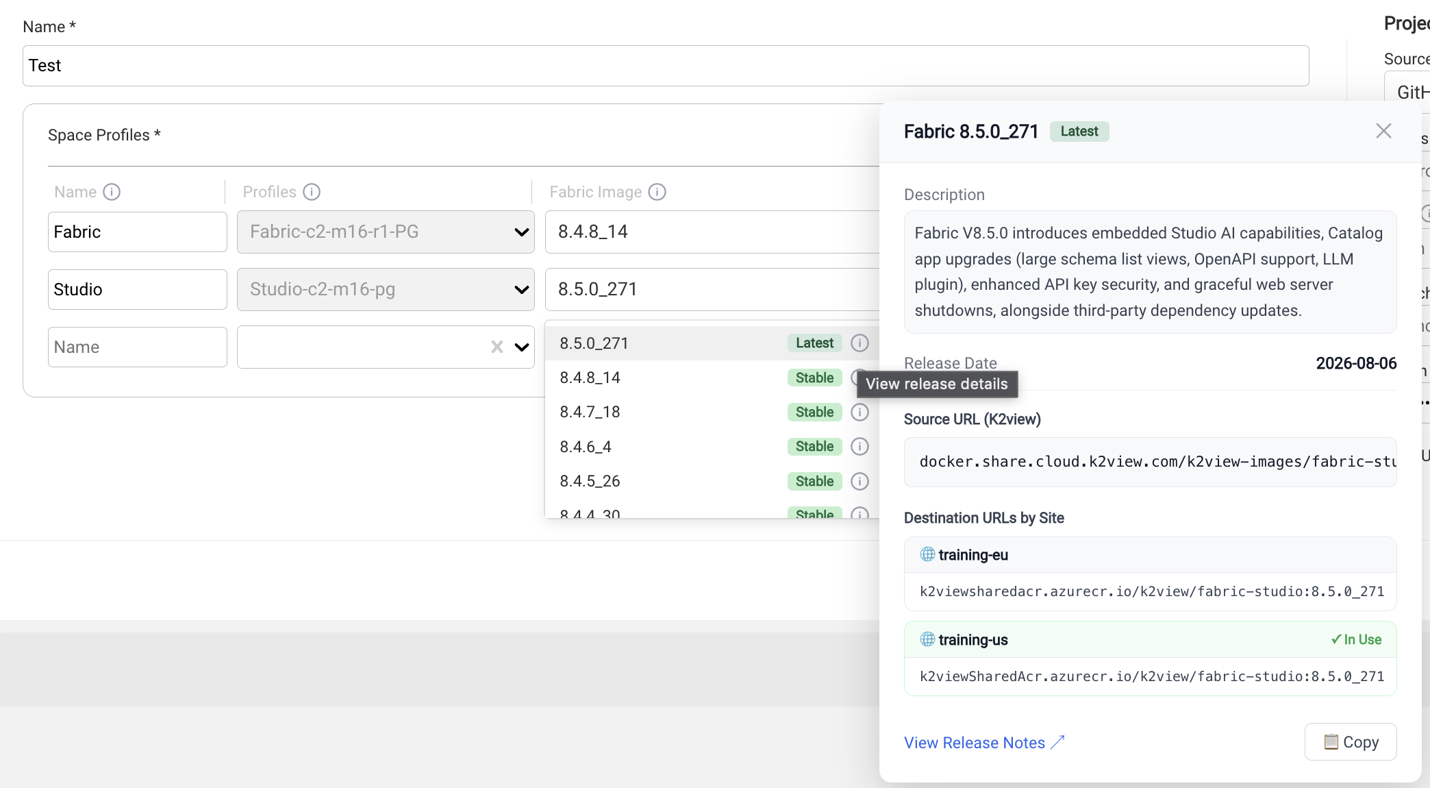View release details for 8.4.6_4
Image resolution: width=1430 pixels, height=788 pixels.
click(x=860, y=446)
